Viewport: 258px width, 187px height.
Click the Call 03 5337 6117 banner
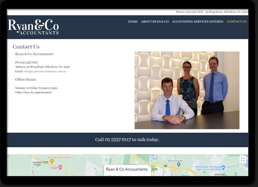point(127,140)
